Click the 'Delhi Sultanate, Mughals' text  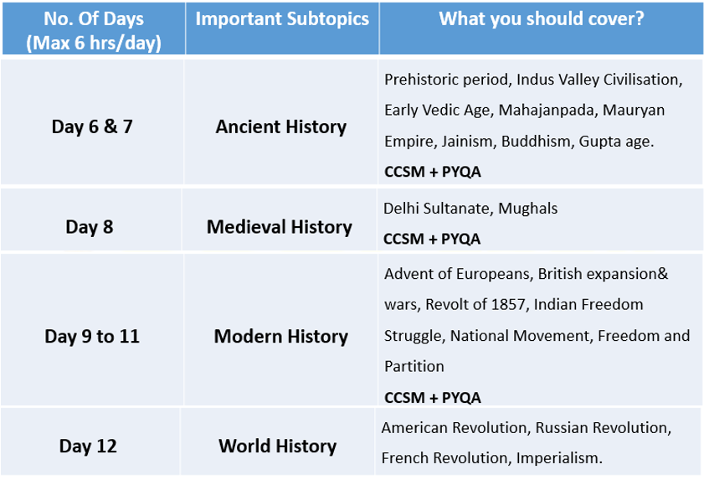coord(470,209)
